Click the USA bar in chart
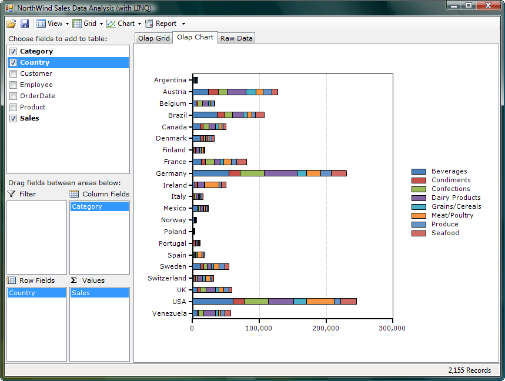505x381 pixels. (275, 302)
